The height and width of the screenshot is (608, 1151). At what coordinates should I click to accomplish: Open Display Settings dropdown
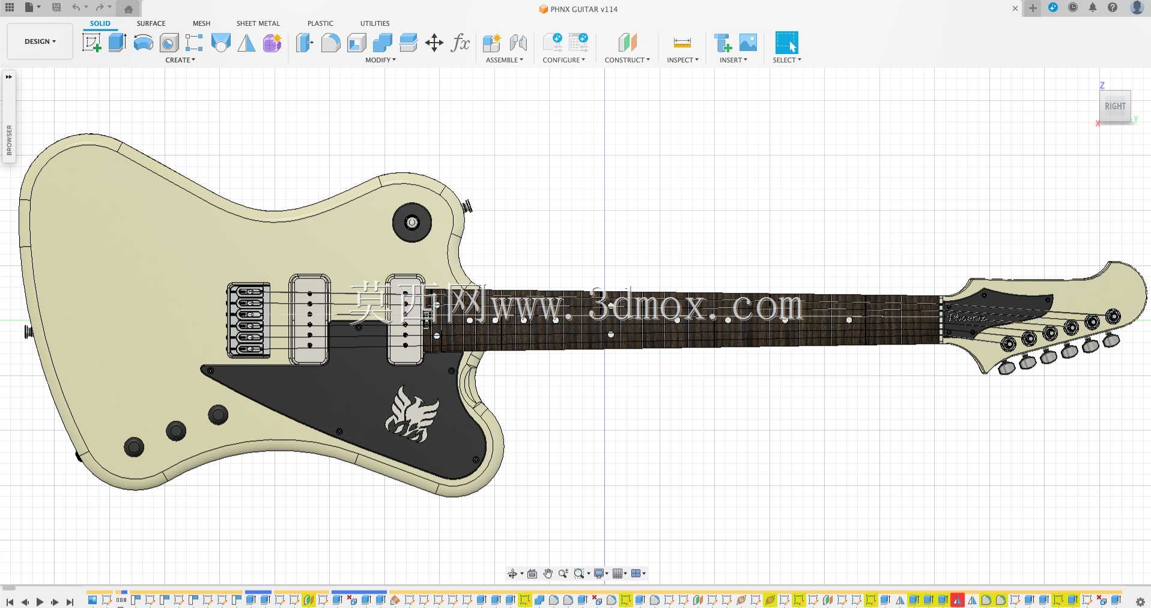coord(601,574)
